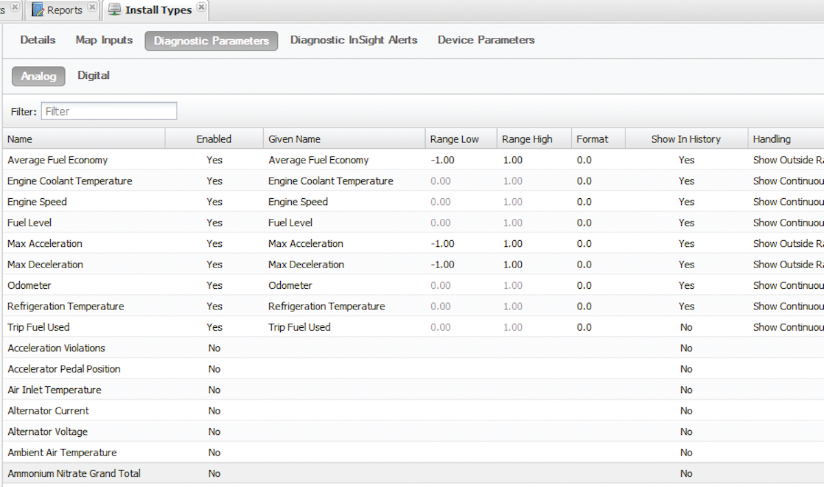Sort by the Enabled column header
Image resolution: width=824 pixels, height=487 pixels.
pyautogui.click(x=214, y=139)
